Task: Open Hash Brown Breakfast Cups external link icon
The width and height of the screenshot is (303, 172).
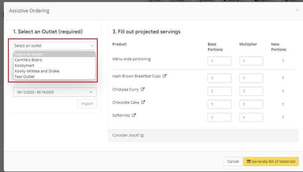Action: (x=164, y=76)
